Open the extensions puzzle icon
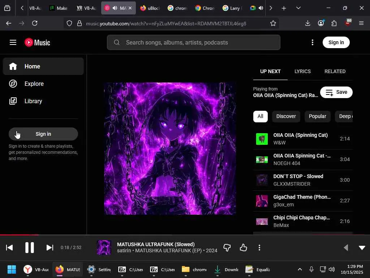370x278 pixels. (x=334, y=23)
